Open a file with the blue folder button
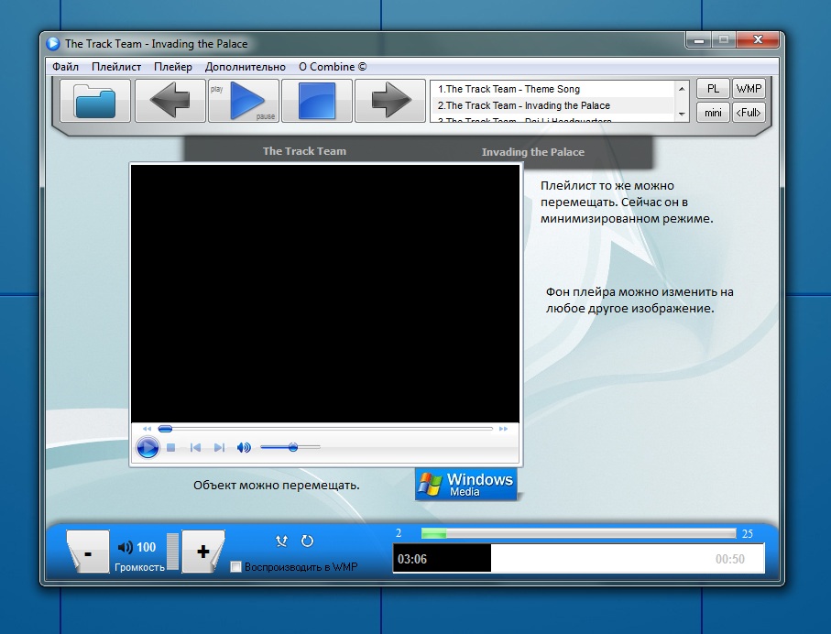Screen dimensions: 831x634 pos(95,101)
